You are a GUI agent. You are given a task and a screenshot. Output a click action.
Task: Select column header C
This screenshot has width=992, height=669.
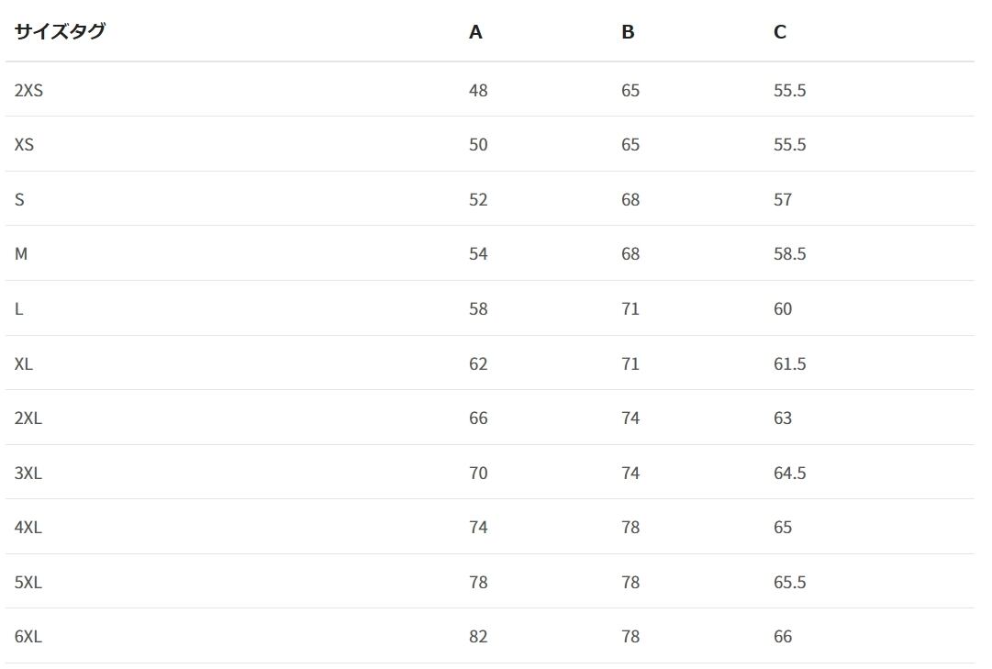click(x=780, y=31)
